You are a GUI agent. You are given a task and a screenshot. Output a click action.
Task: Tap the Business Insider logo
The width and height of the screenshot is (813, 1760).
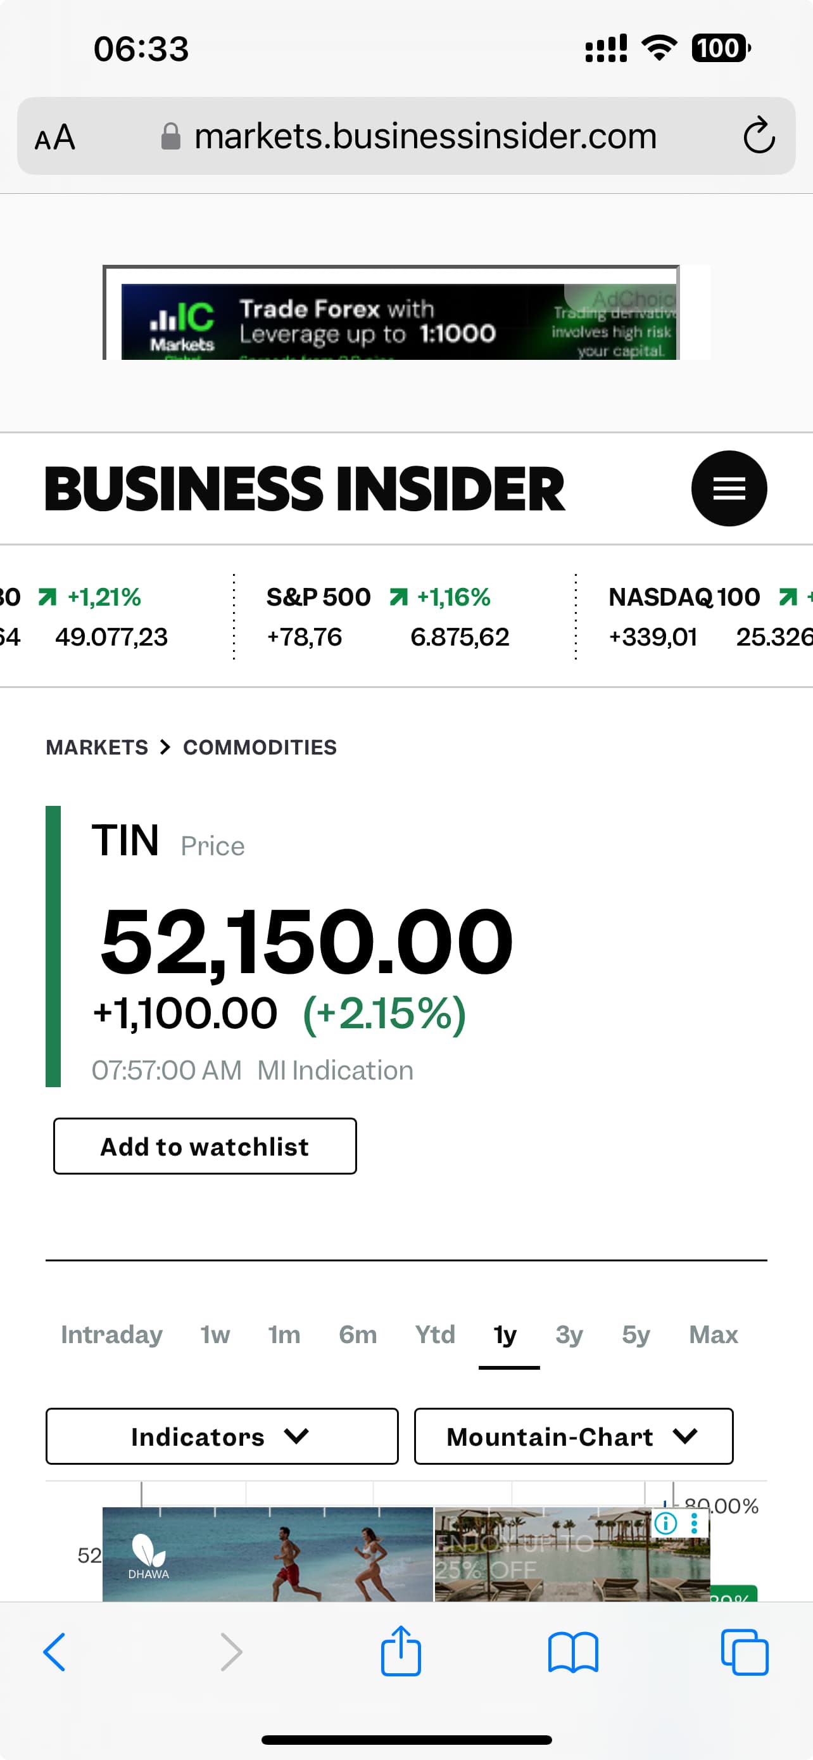305,488
